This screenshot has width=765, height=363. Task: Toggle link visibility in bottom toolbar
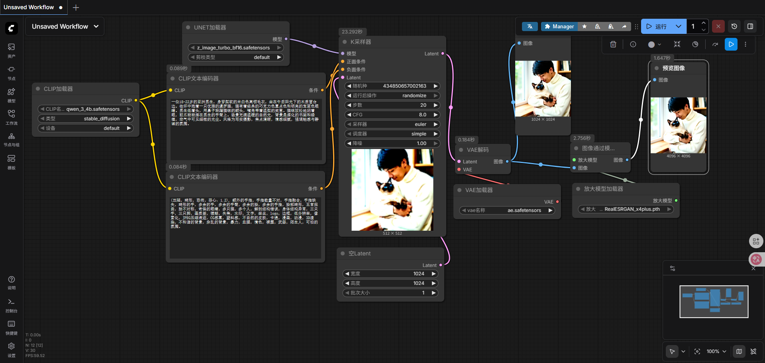coord(753,351)
